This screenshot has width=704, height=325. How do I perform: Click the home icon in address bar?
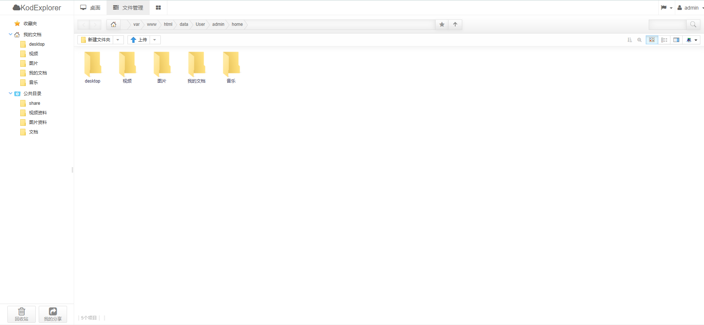tap(114, 24)
